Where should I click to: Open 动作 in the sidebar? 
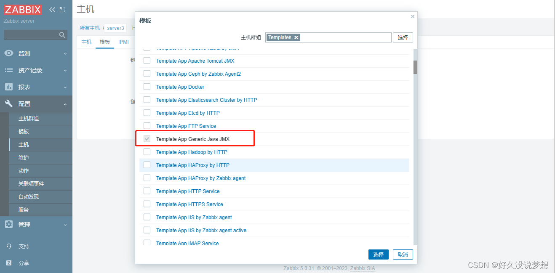click(x=24, y=171)
